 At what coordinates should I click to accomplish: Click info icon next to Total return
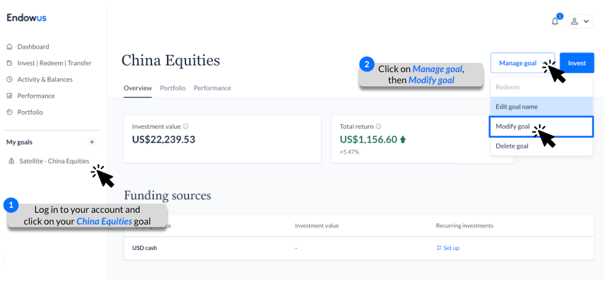pos(378,126)
